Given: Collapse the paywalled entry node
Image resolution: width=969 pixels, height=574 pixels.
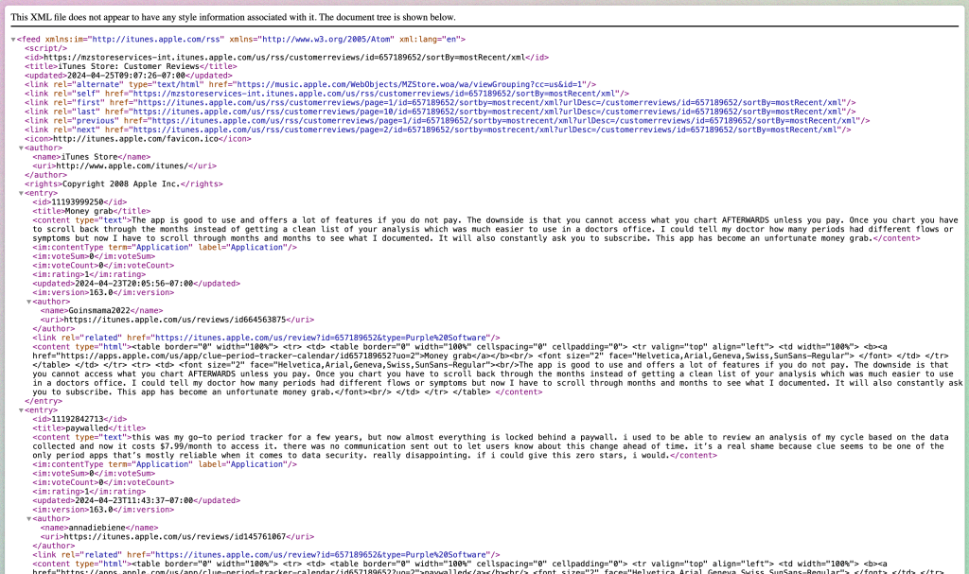Looking at the screenshot, I should tap(21, 409).
